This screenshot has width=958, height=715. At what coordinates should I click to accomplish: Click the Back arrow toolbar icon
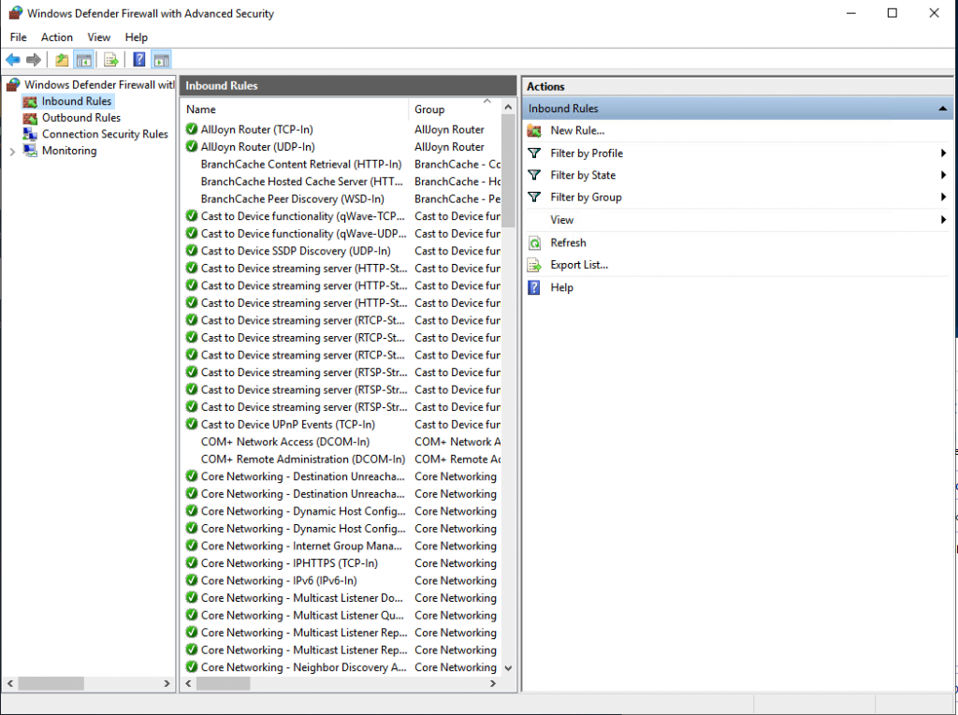pos(13,59)
